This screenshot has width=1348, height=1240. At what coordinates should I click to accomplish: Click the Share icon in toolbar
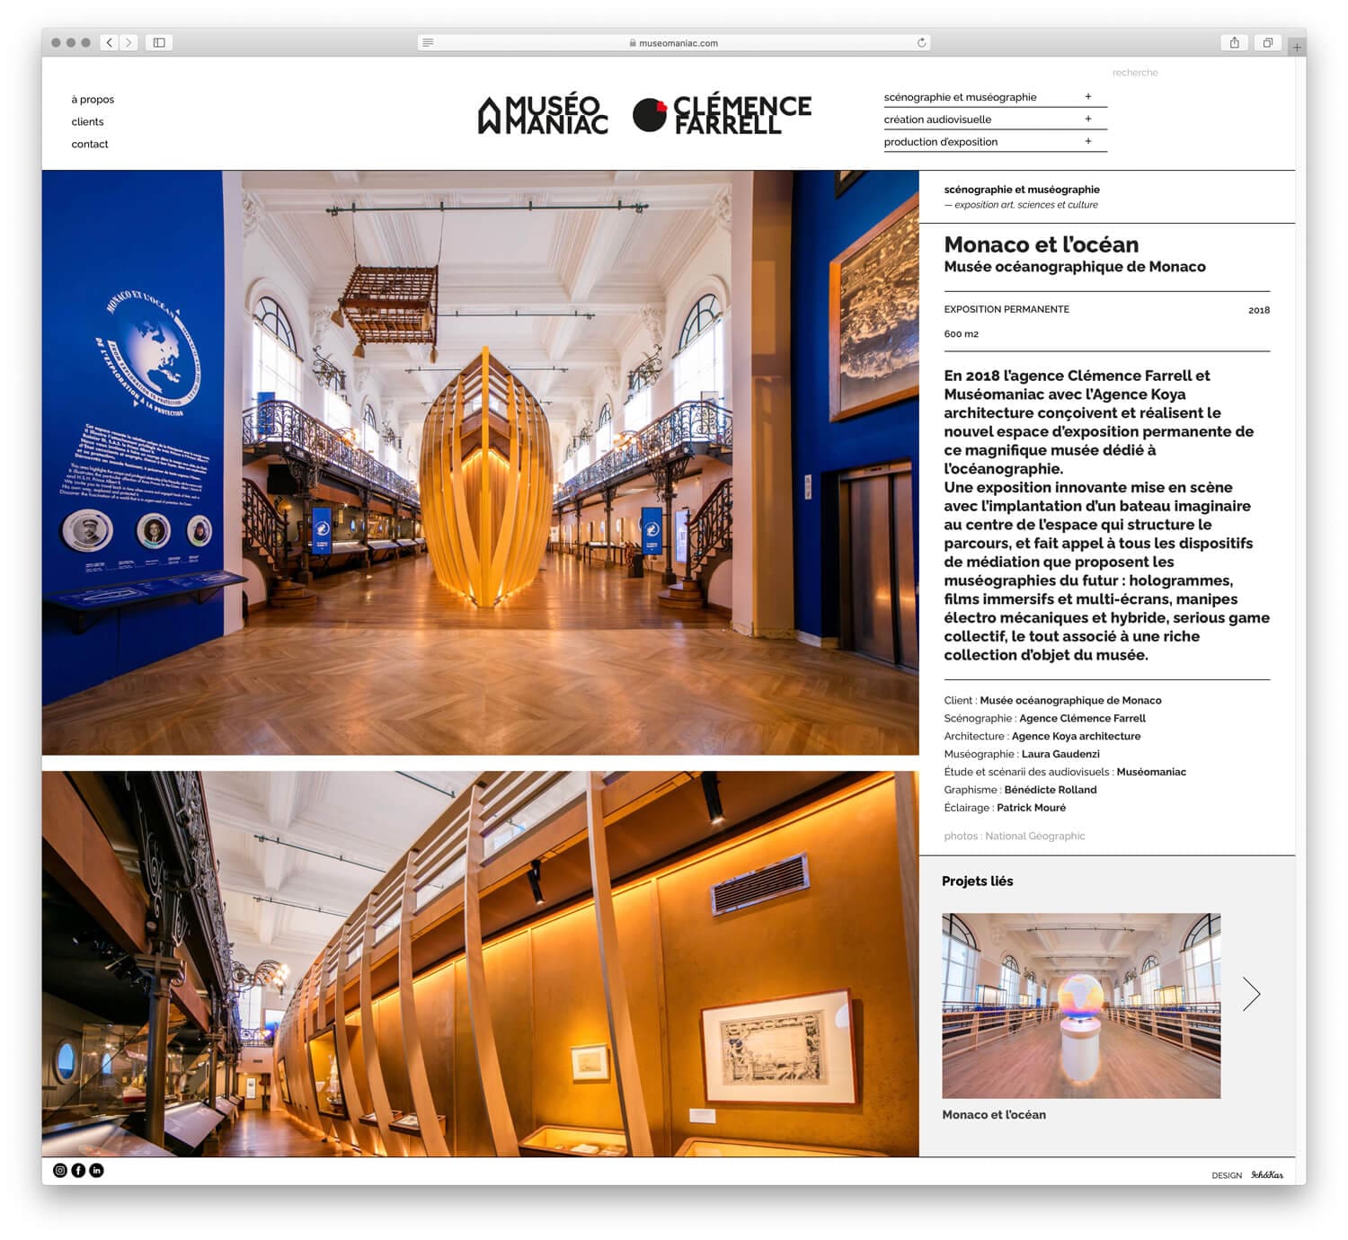pos(1234,42)
